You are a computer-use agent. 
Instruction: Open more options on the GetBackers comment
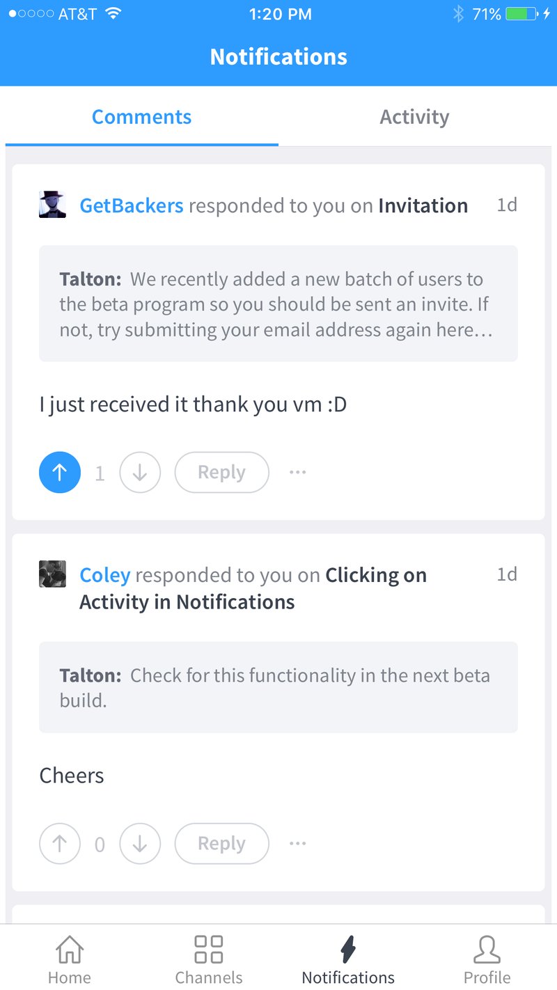[x=297, y=472]
